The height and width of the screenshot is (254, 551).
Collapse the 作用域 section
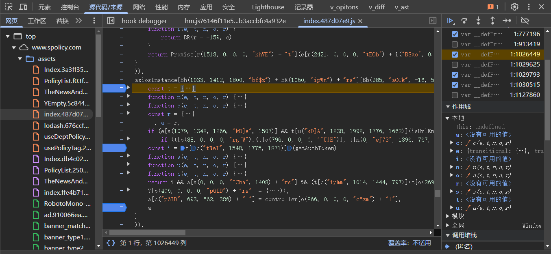448,107
